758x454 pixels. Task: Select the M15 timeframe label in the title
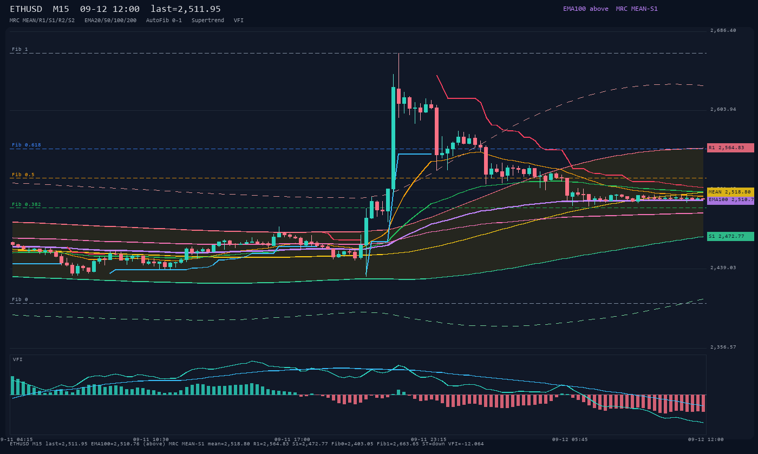(x=61, y=9)
